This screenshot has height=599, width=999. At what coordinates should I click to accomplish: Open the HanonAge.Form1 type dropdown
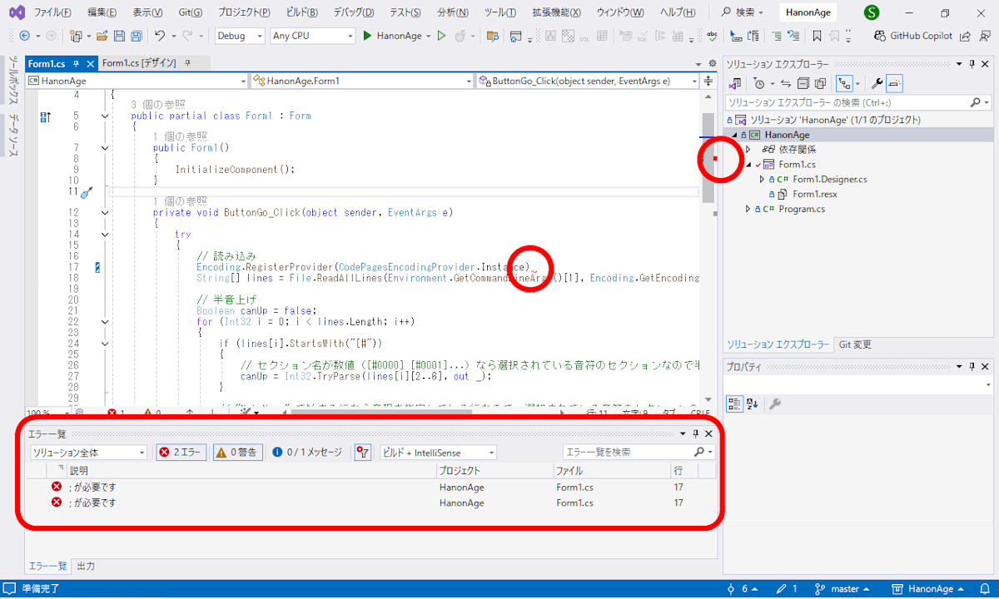coord(362,81)
